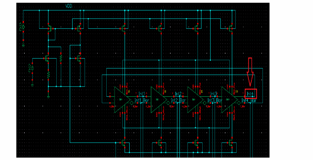Click the ground symbol under the bias resistor network
The image size is (313, 160).
point(48,97)
